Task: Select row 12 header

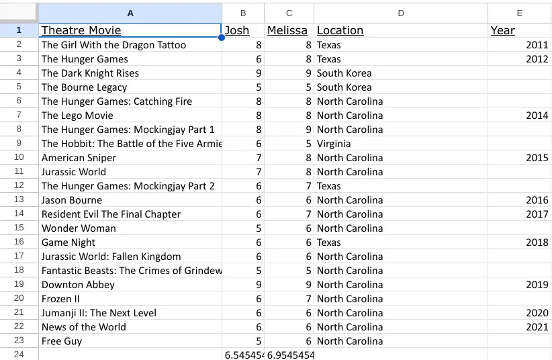Action: 19,185
